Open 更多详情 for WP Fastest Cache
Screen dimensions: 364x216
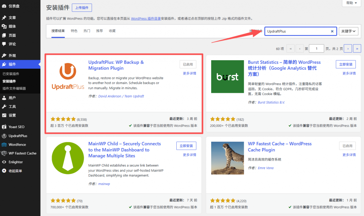point(349,155)
